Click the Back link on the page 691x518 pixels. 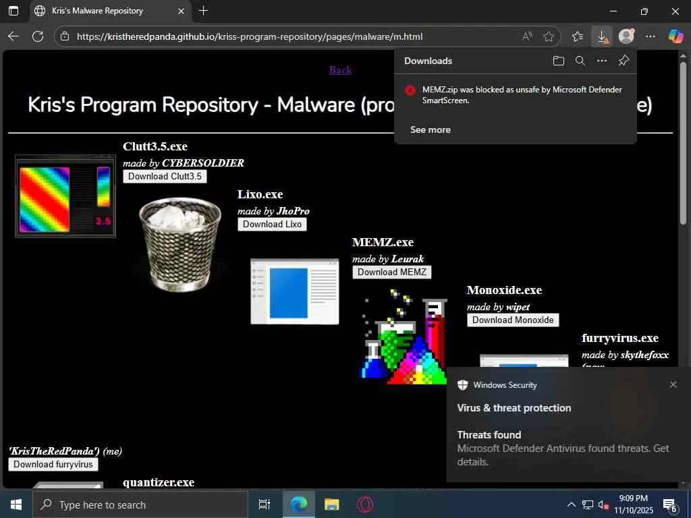tap(340, 70)
